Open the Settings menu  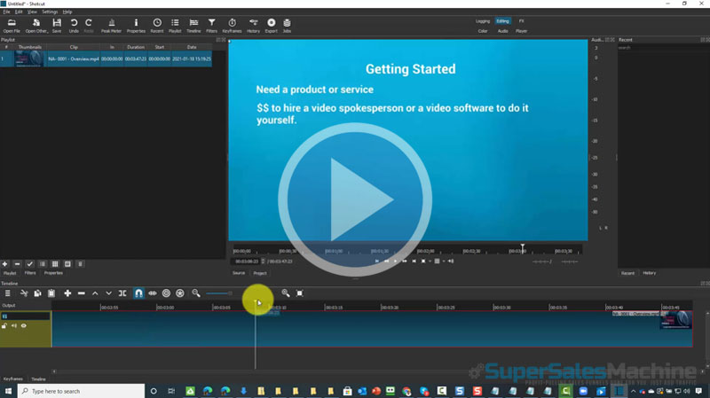point(50,12)
